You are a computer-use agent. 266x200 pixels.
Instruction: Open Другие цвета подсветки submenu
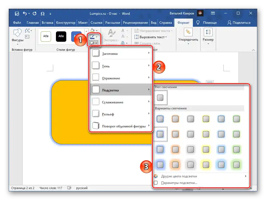(x=200, y=176)
